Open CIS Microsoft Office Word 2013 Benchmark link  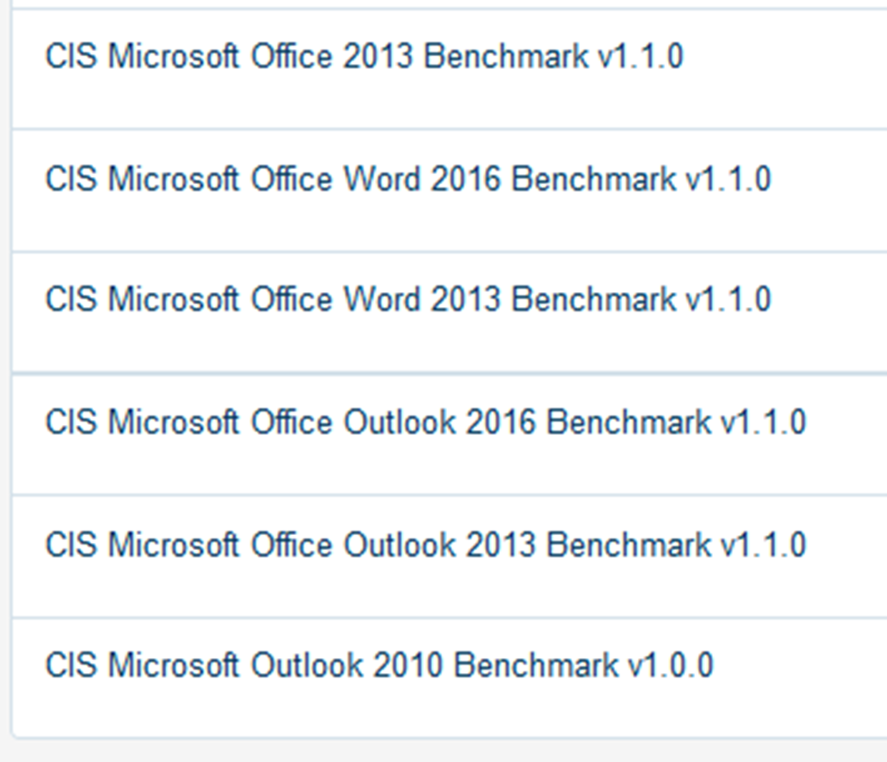point(408,299)
